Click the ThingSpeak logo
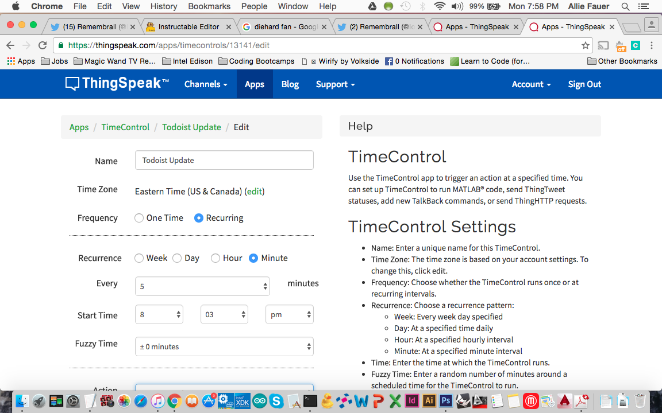 (117, 83)
